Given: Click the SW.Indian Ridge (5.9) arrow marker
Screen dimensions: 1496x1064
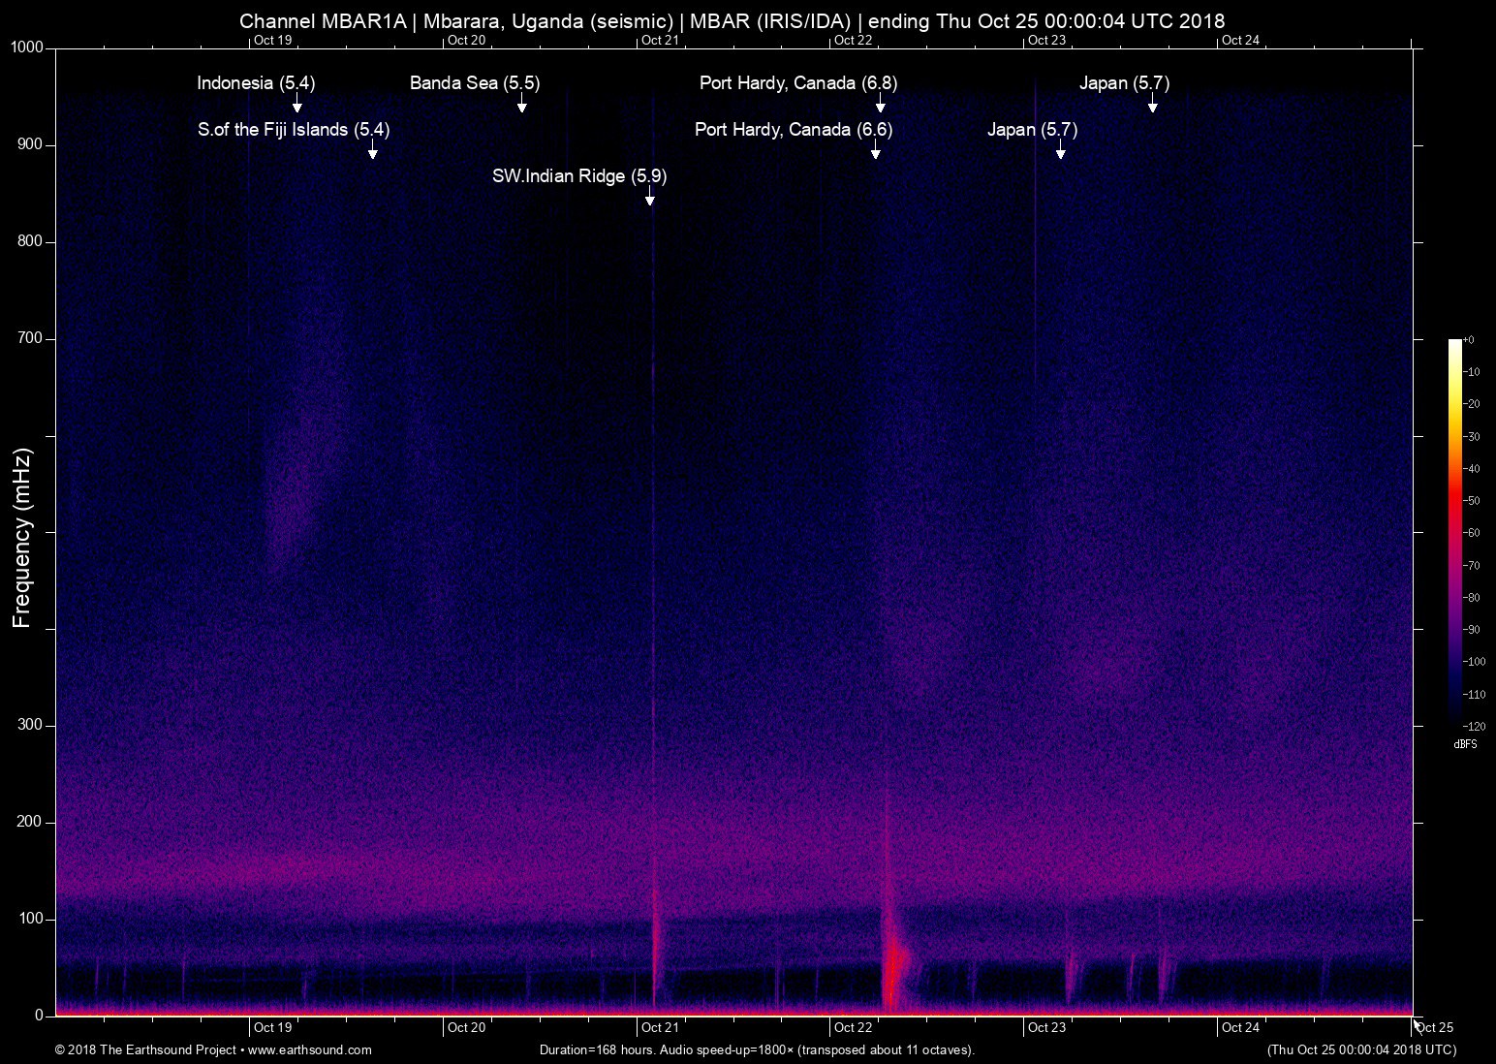Looking at the screenshot, I should coord(649,198).
